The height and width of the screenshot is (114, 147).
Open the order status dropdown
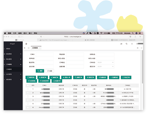click(105, 62)
